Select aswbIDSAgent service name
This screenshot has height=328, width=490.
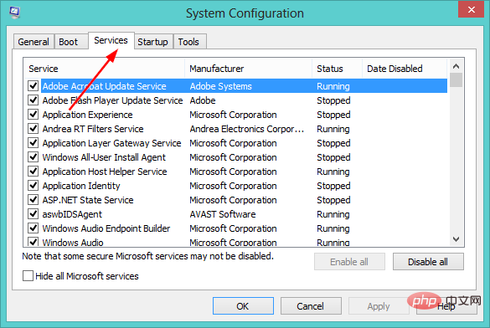(x=72, y=214)
